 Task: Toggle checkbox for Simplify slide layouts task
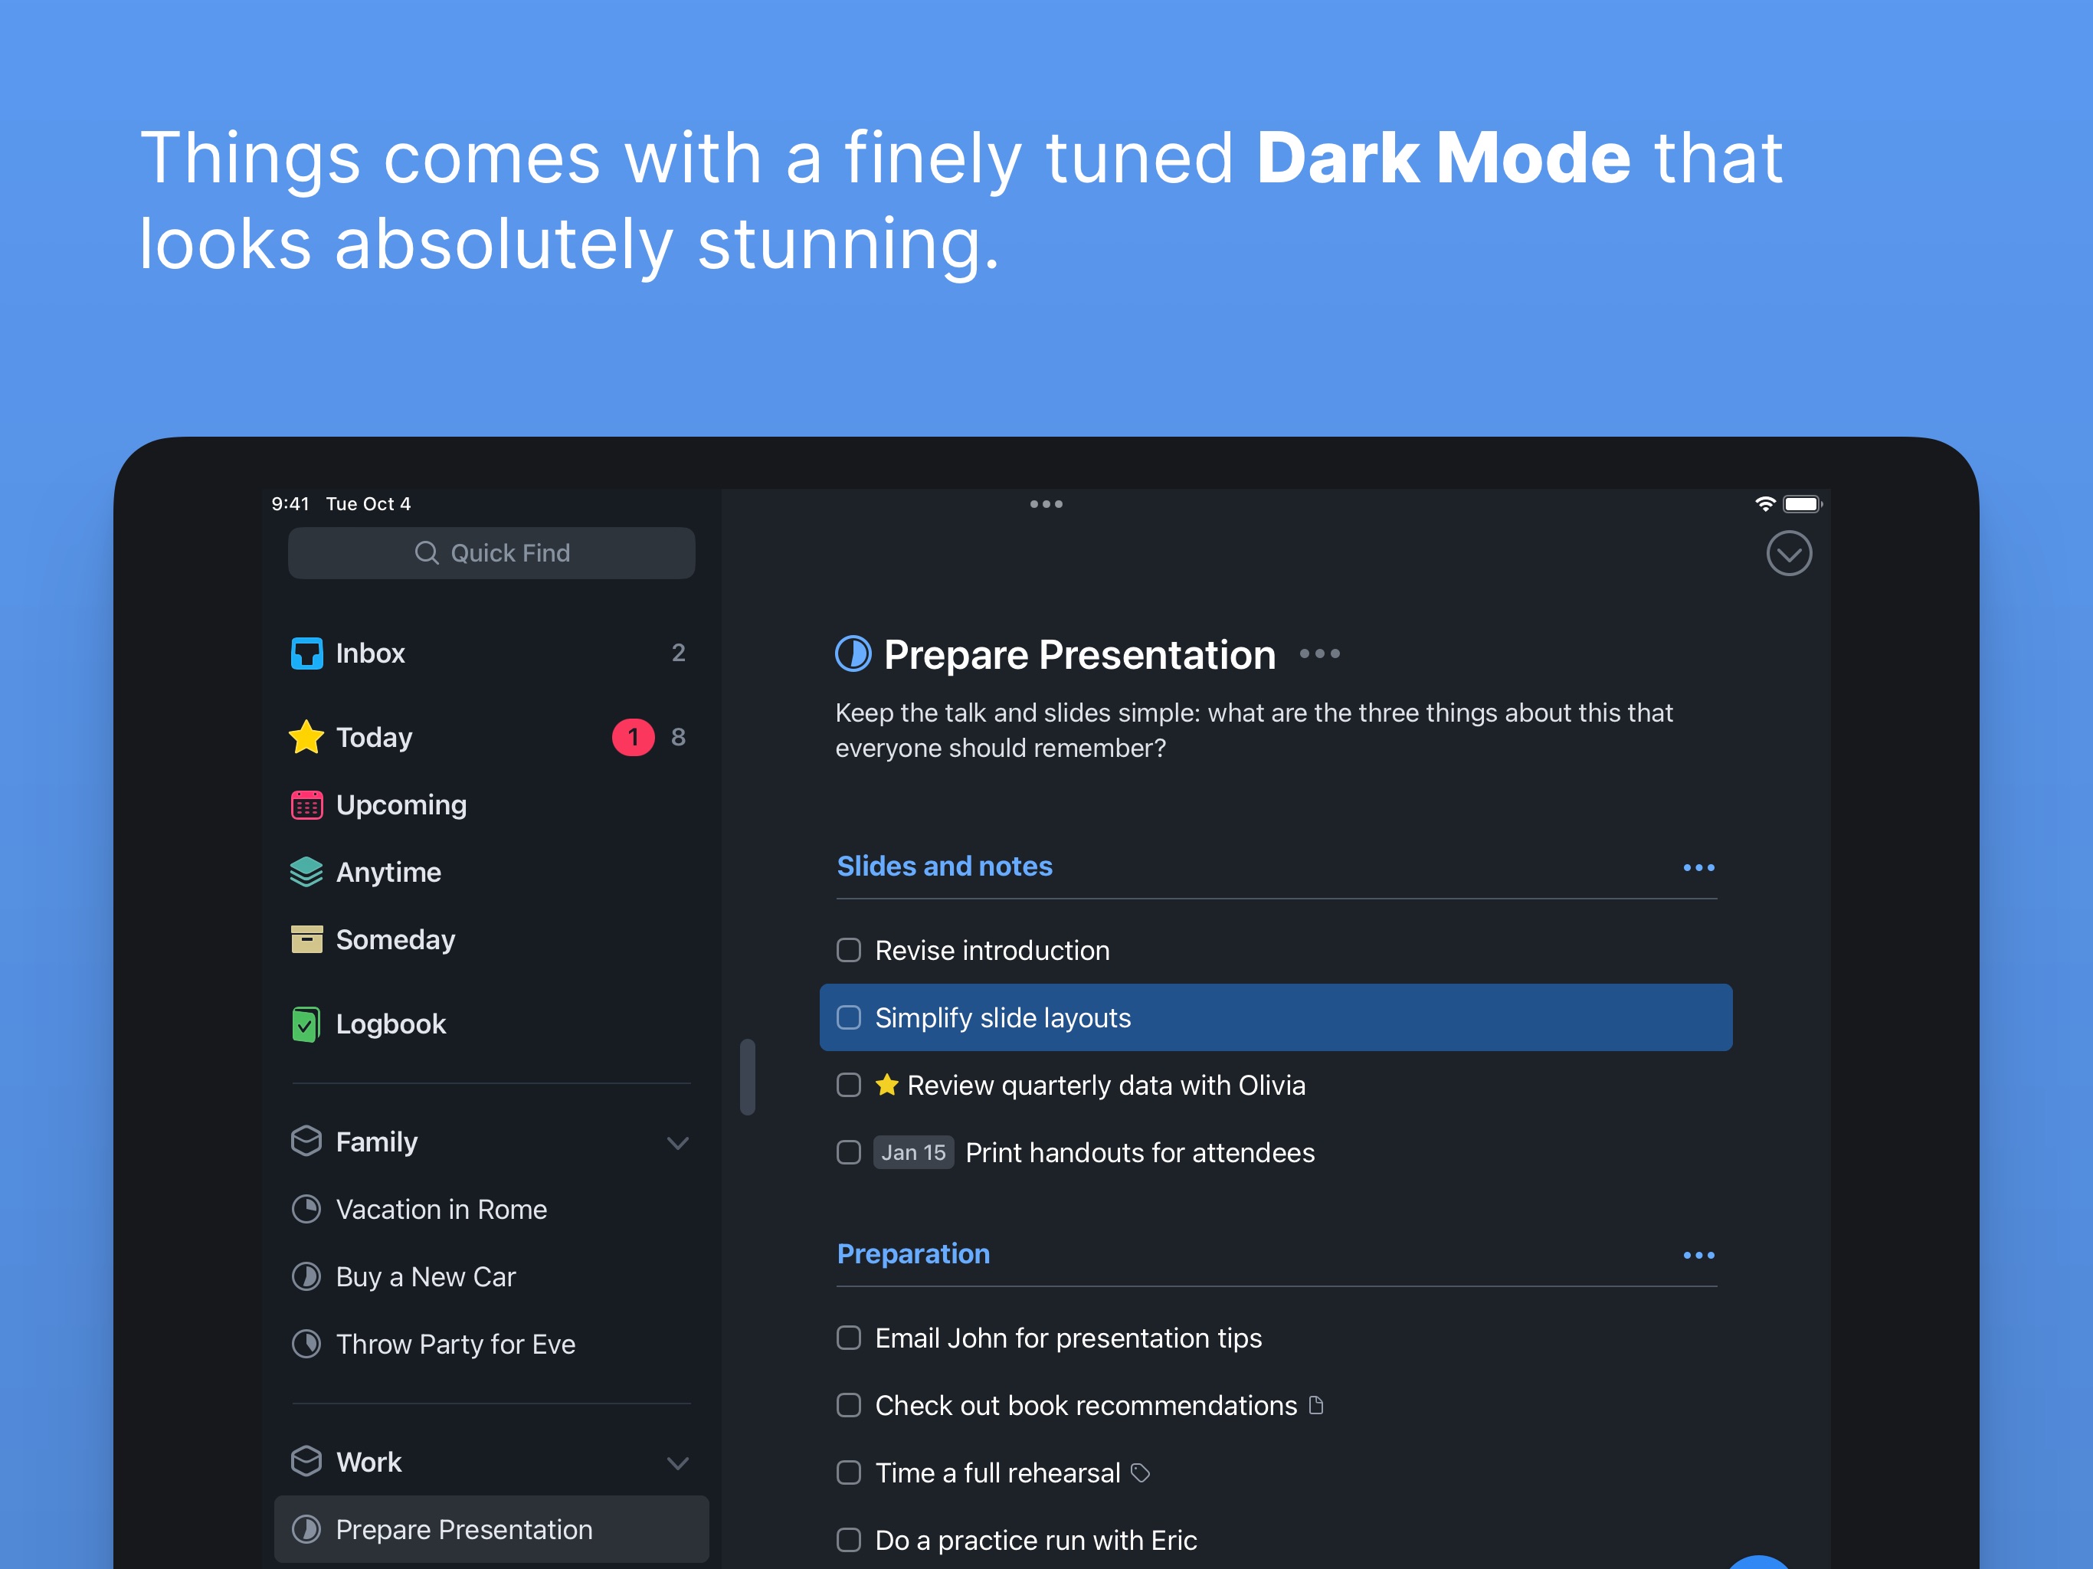852,1015
